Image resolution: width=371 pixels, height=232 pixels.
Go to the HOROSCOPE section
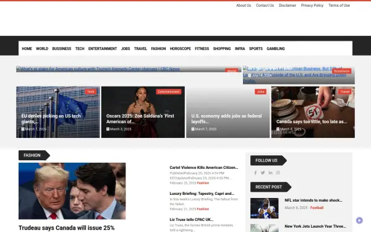181,48
